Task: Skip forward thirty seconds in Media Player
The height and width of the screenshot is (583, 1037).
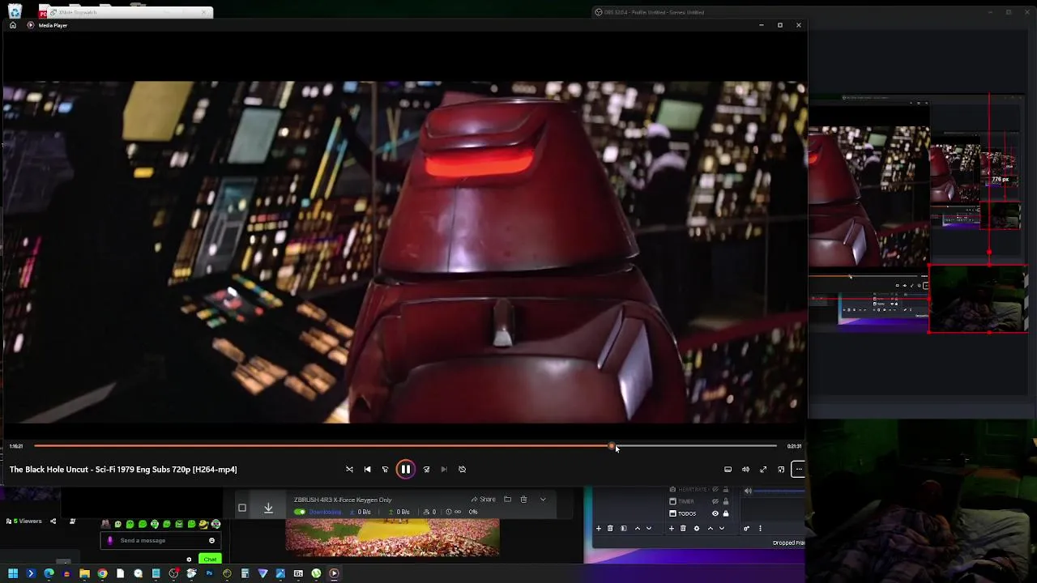Action: [x=426, y=469]
